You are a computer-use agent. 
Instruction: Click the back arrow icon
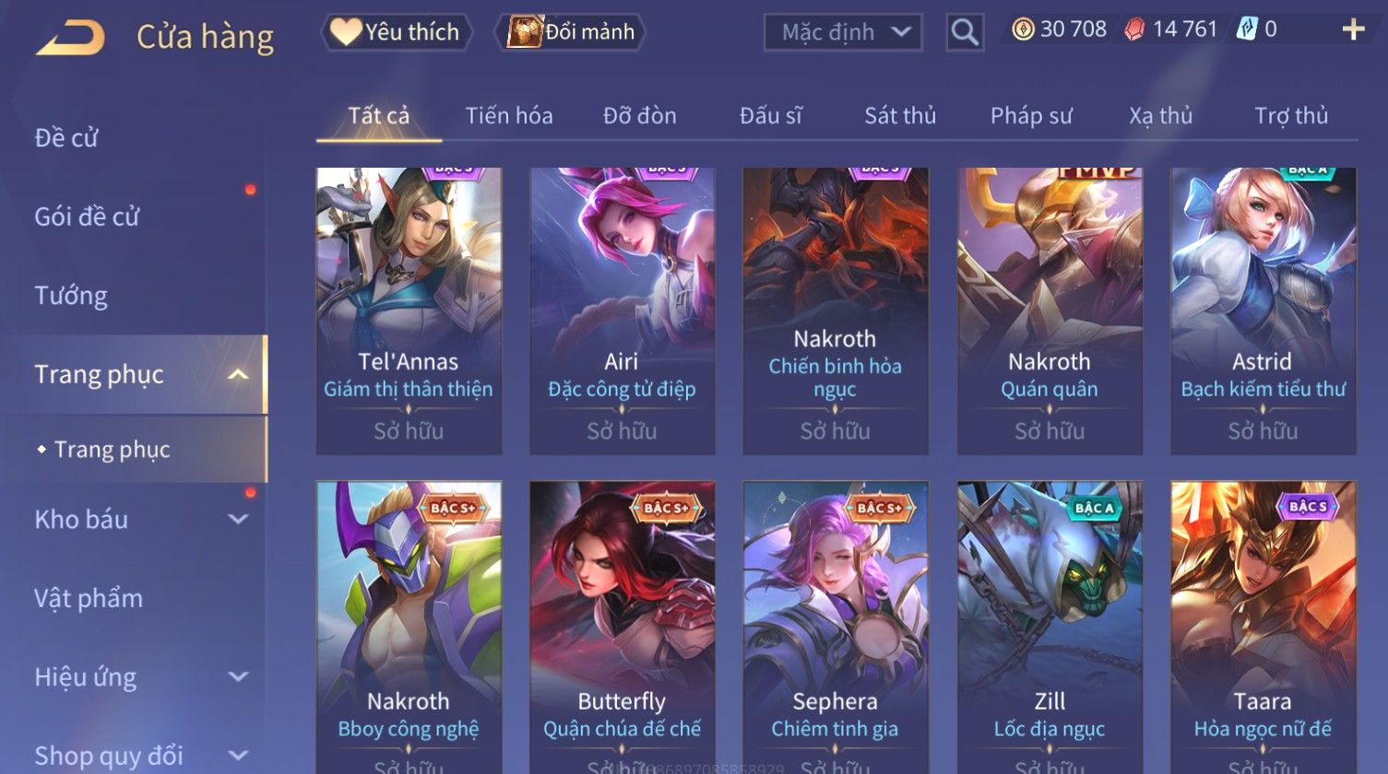pos(70,38)
